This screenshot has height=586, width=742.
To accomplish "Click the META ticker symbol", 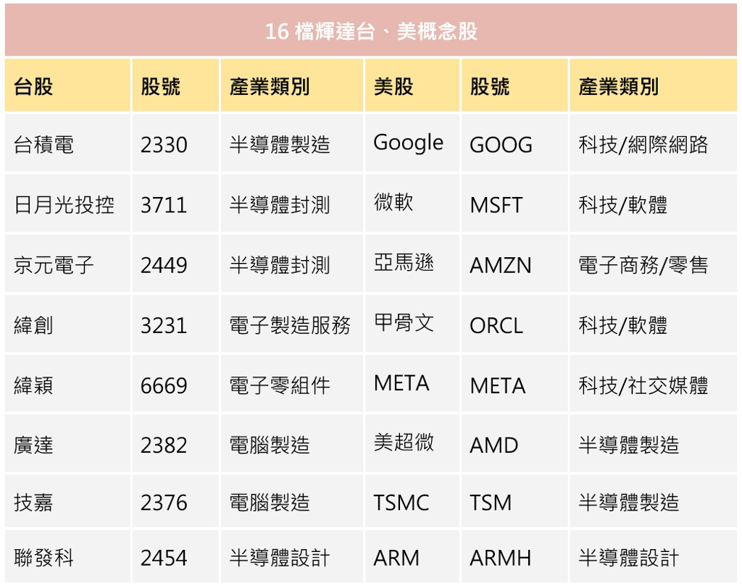I will tap(496, 385).
